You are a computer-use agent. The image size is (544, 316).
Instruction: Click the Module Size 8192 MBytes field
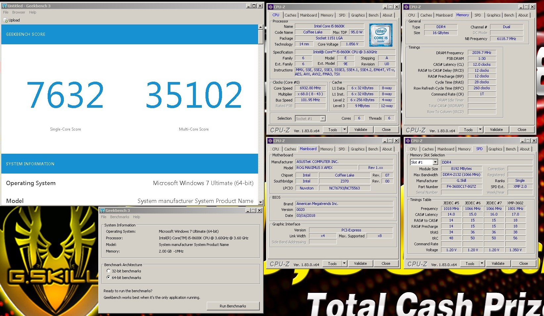[x=461, y=169]
